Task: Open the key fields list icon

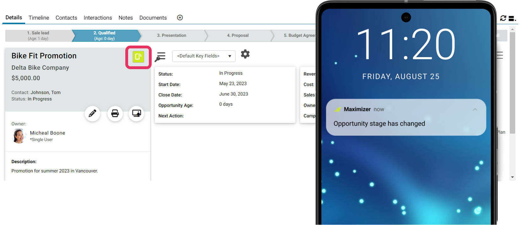Action: tap(160, 57)
